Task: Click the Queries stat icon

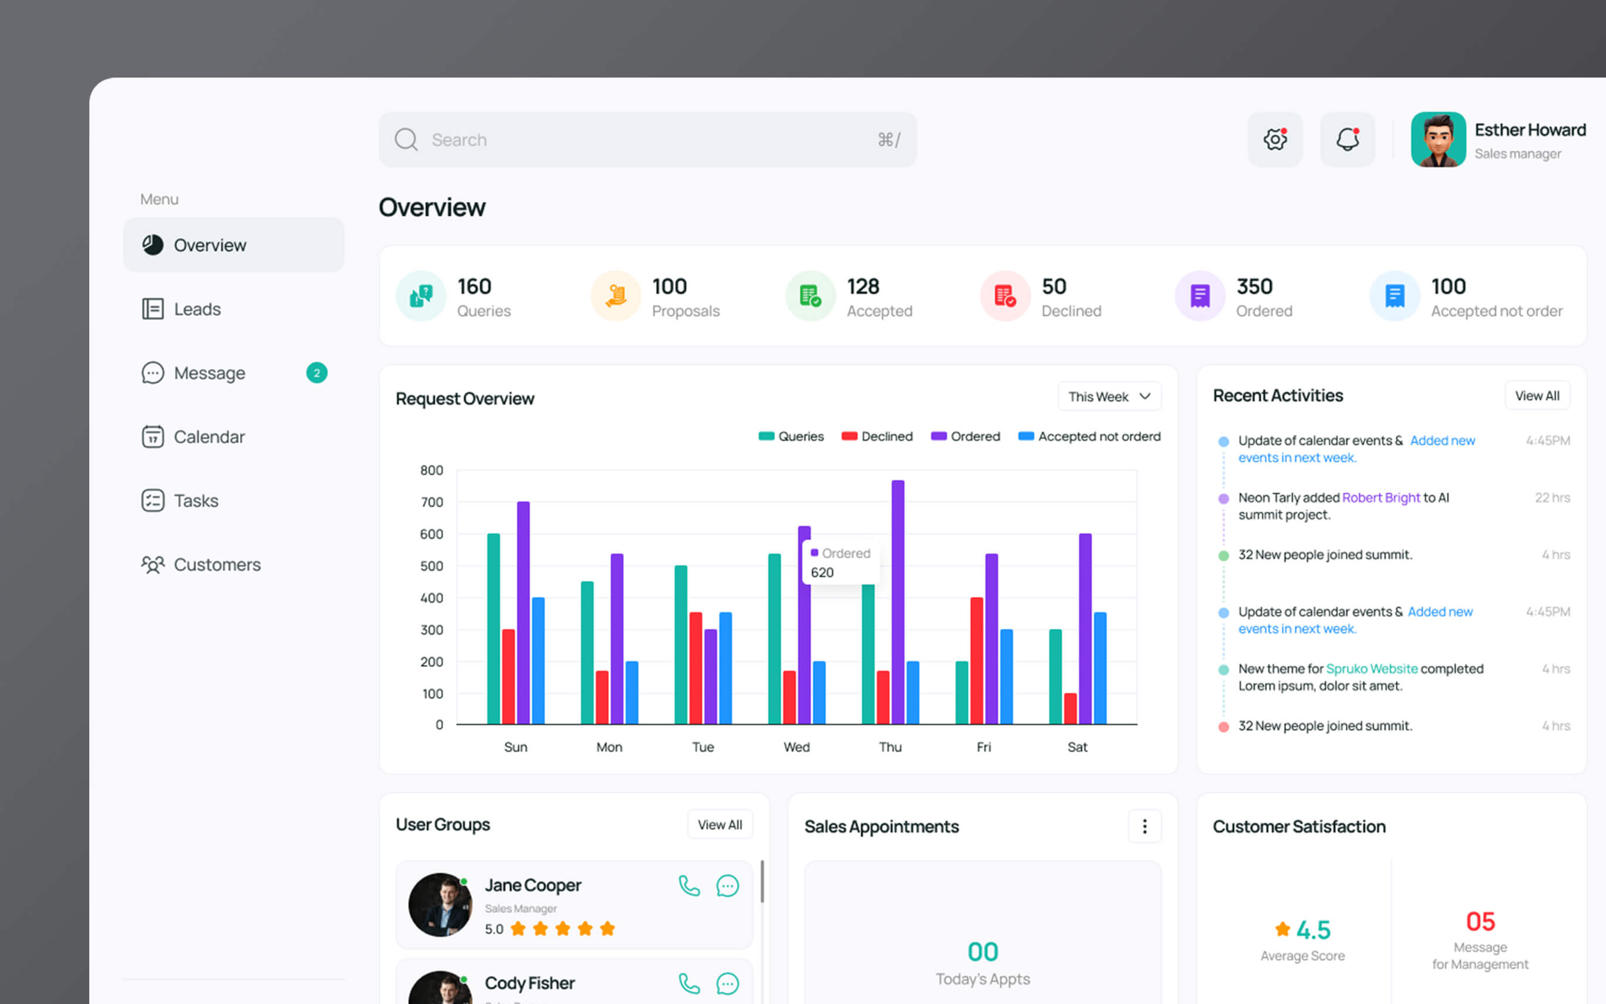Action: click(421, 296)
